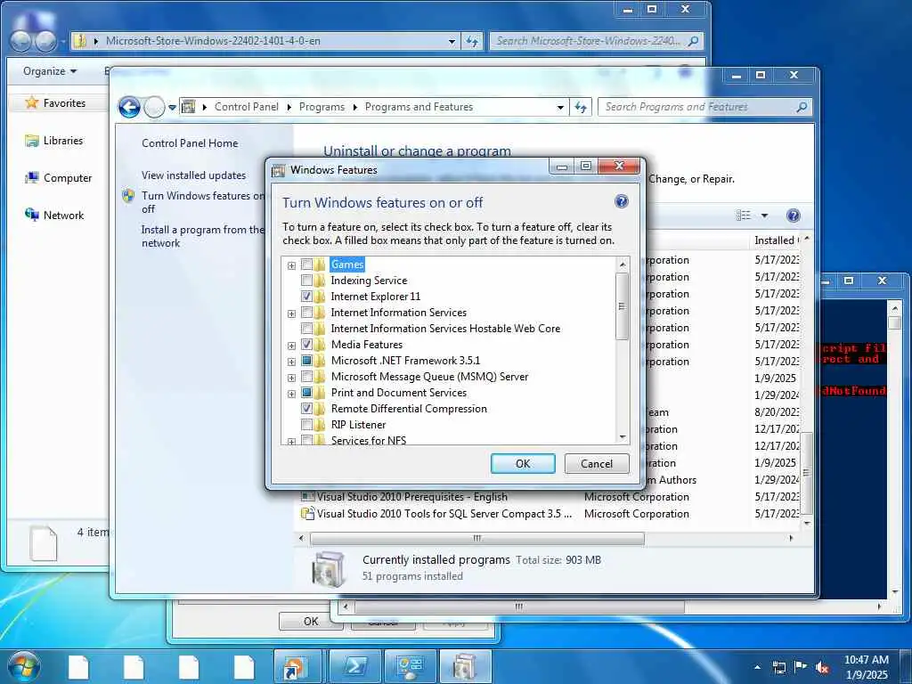This screenshot has height=684, width=912.
Task: Open the Action Center flag icon
Action: (801, 667)
